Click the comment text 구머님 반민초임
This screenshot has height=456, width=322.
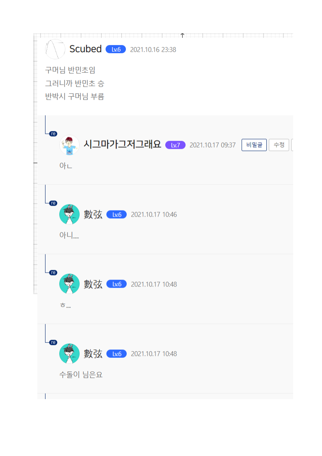pos(70,70)
